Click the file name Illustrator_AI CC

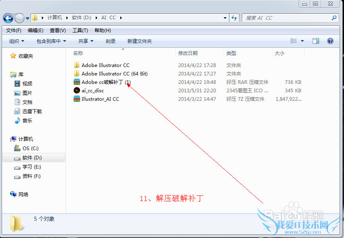100,99
